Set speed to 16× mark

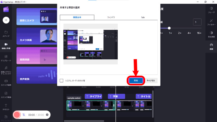pyautogui.click(x=199, y=33)
